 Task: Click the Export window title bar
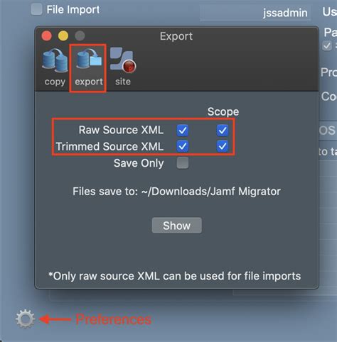tap(176, 36)
